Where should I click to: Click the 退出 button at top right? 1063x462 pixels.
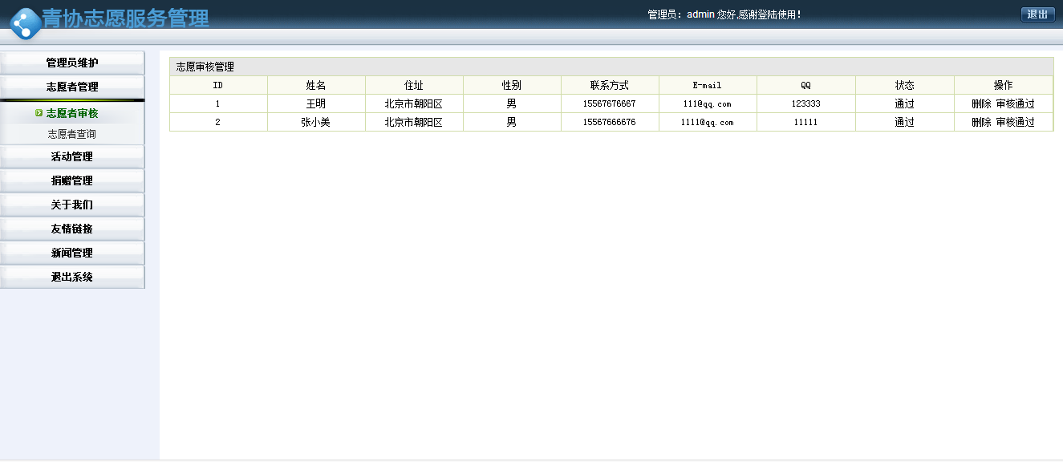[x=1037, y=14]
